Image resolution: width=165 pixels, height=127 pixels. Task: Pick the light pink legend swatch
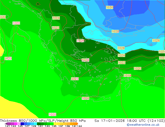(19, 124)
